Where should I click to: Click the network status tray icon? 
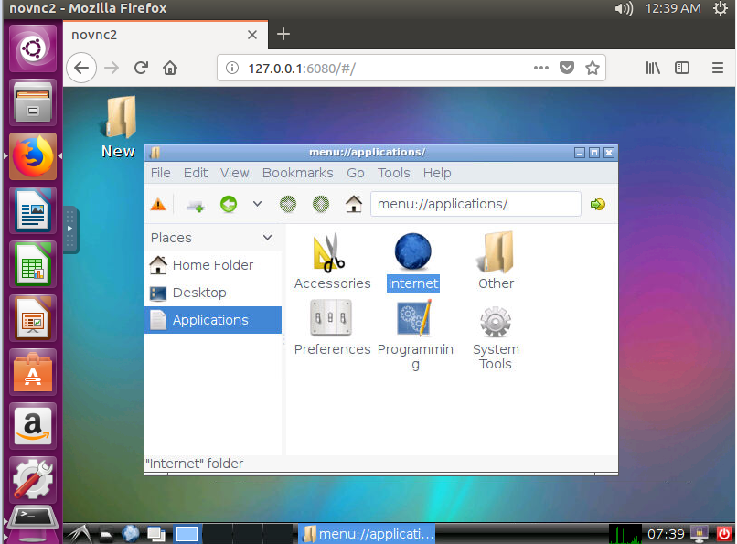coord(700,533)
